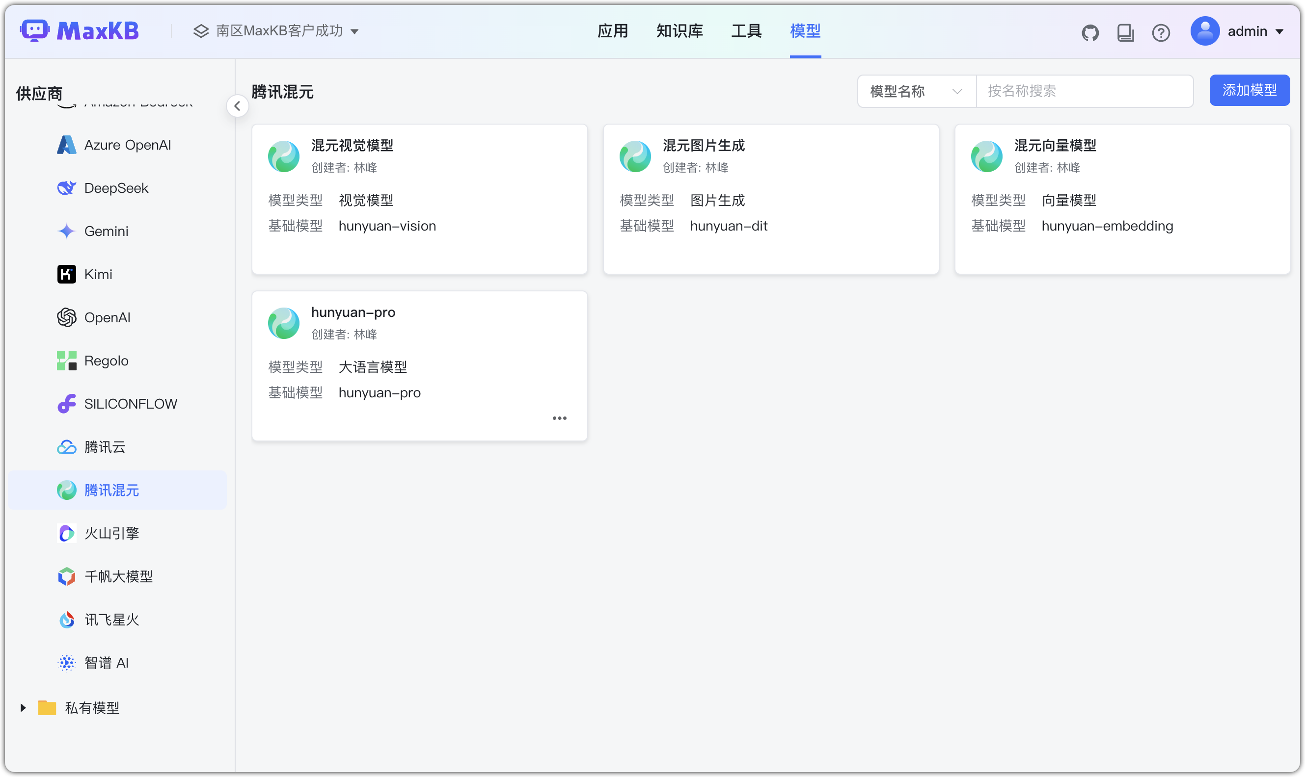Open the 混元图片生成 card title
The width and height of the screenshot is (1305, 777).
pos(704,145)
